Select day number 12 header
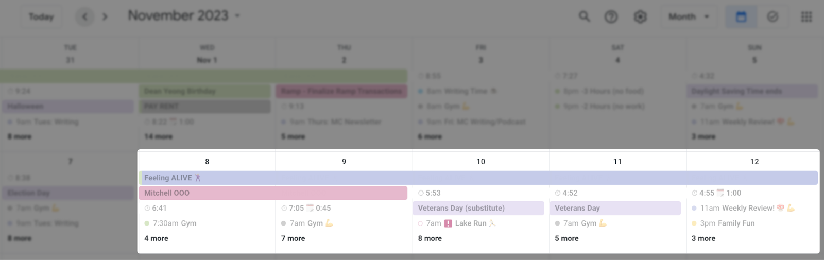Image resolution: width=824 pixels, height=260 pixels. click(754, 162)
